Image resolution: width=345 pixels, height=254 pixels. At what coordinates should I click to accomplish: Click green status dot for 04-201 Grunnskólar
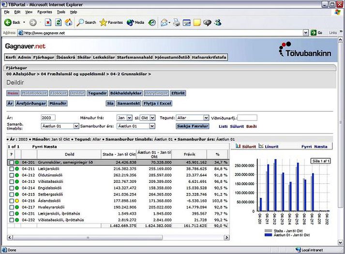pyautogui.click(x=17, y=163)
